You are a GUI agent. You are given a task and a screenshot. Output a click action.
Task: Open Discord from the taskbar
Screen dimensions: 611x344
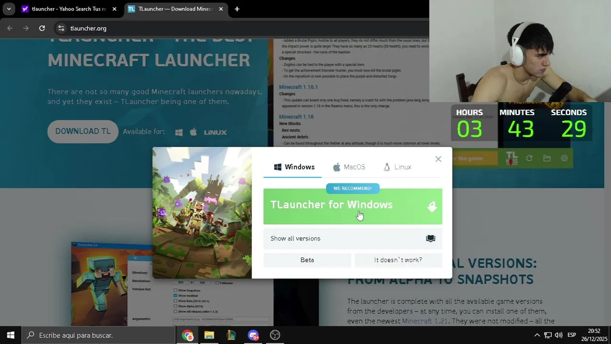coord(253,335)
